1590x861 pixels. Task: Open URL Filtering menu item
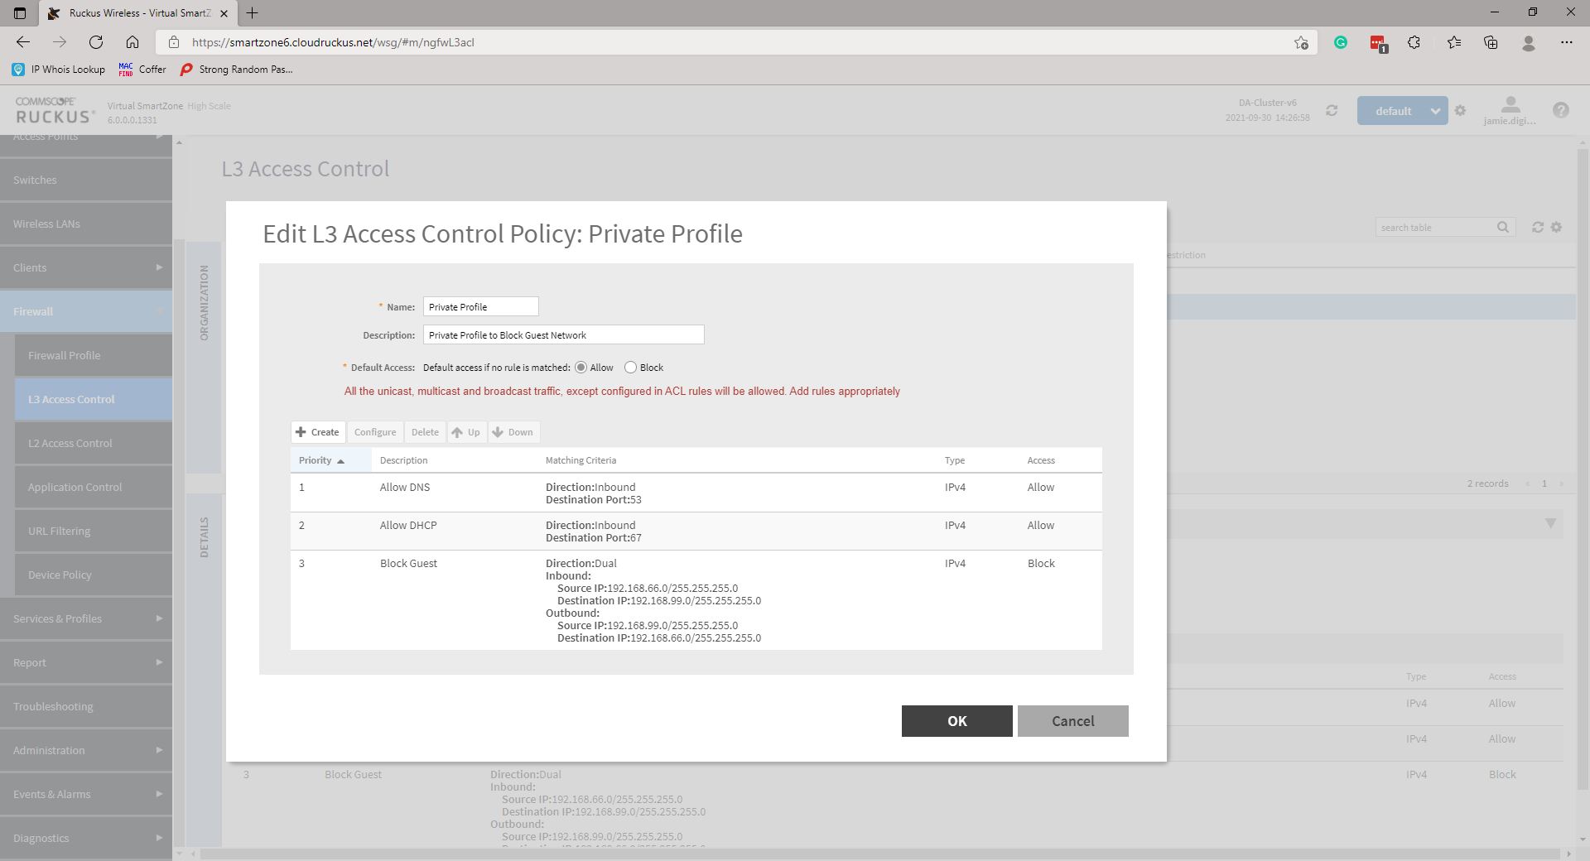[60, 531]
